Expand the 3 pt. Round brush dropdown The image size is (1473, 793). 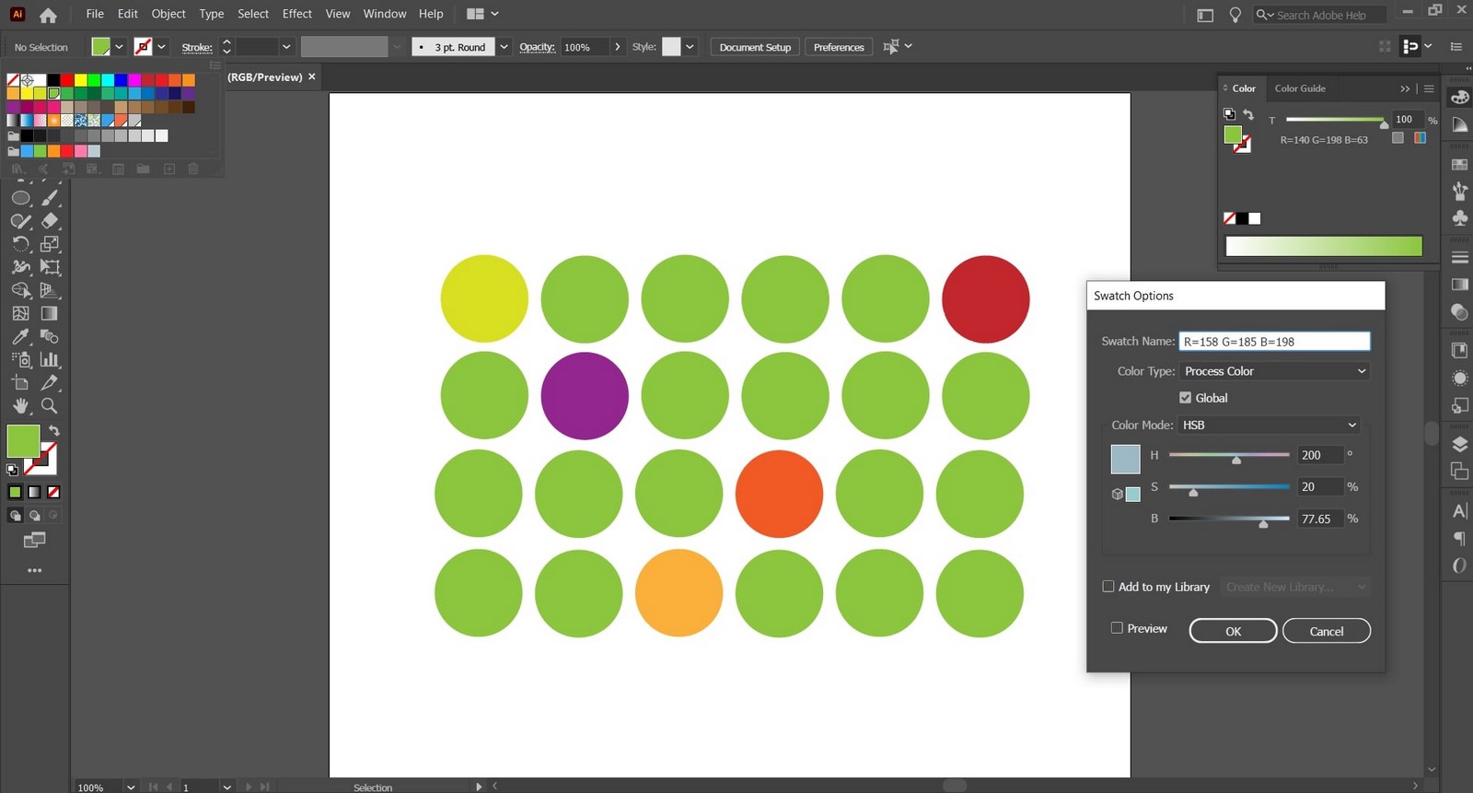(504, 47)
